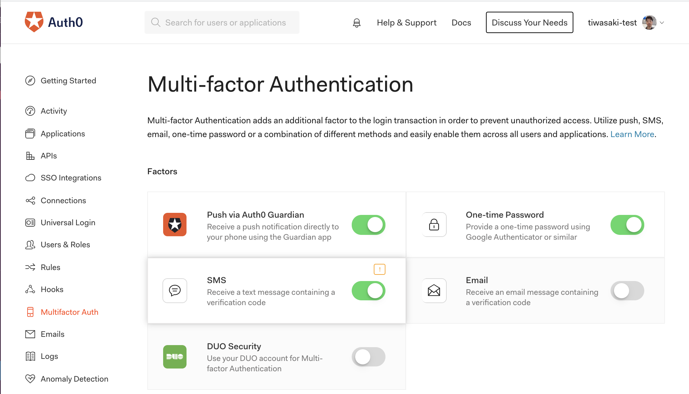
Task: Disable Push via Auth0 Guardian
Action: (368, 225)
